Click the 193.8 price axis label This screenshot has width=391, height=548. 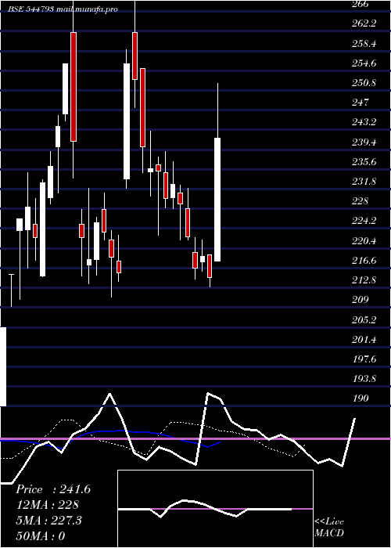364,378
